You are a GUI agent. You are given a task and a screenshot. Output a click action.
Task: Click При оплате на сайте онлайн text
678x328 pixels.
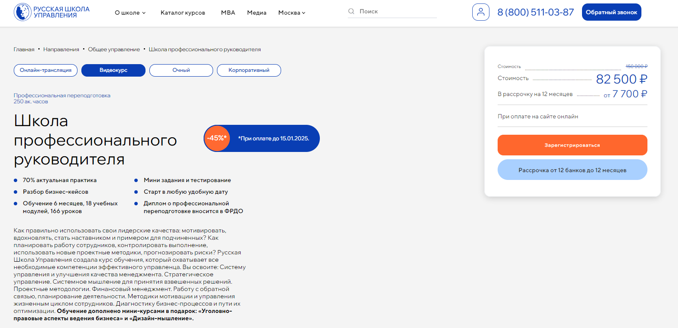538,116
